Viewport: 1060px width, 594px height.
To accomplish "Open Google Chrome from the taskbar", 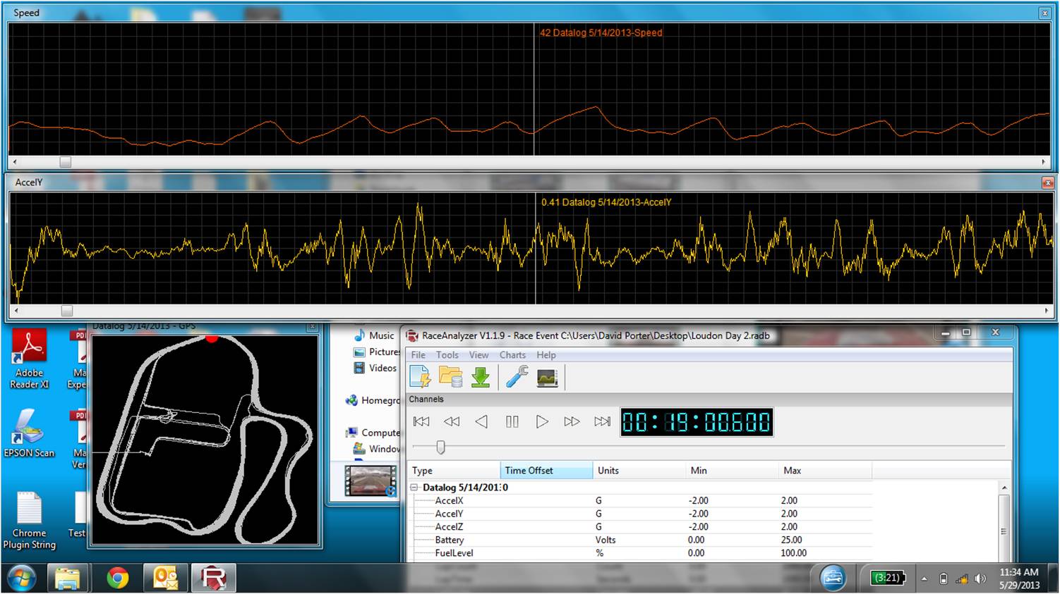I will 117,578.
